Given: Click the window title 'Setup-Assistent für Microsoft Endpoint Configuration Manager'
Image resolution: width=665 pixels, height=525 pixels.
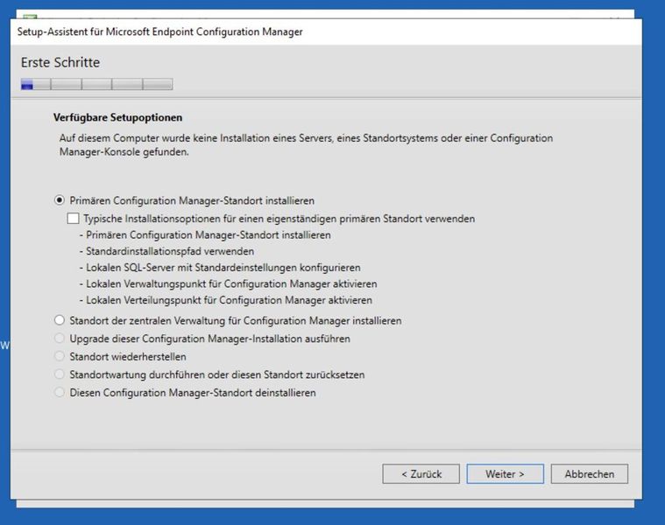Looking at the screenshot, I should point(159,31).
